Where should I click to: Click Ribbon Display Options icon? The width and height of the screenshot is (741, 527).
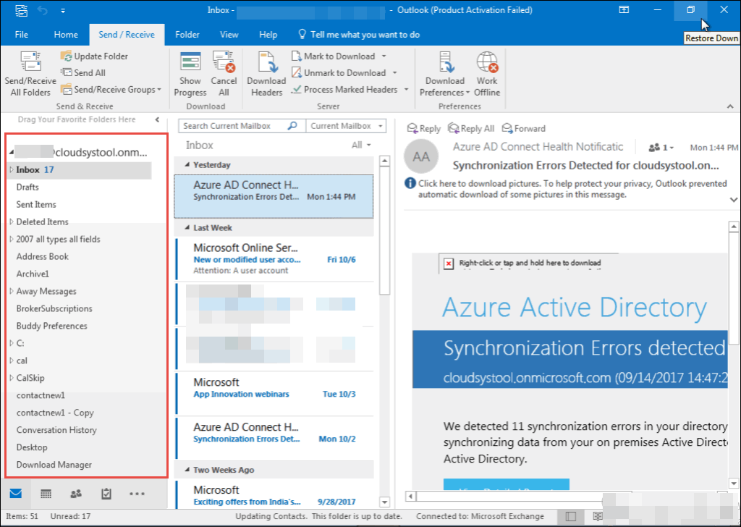624,10
